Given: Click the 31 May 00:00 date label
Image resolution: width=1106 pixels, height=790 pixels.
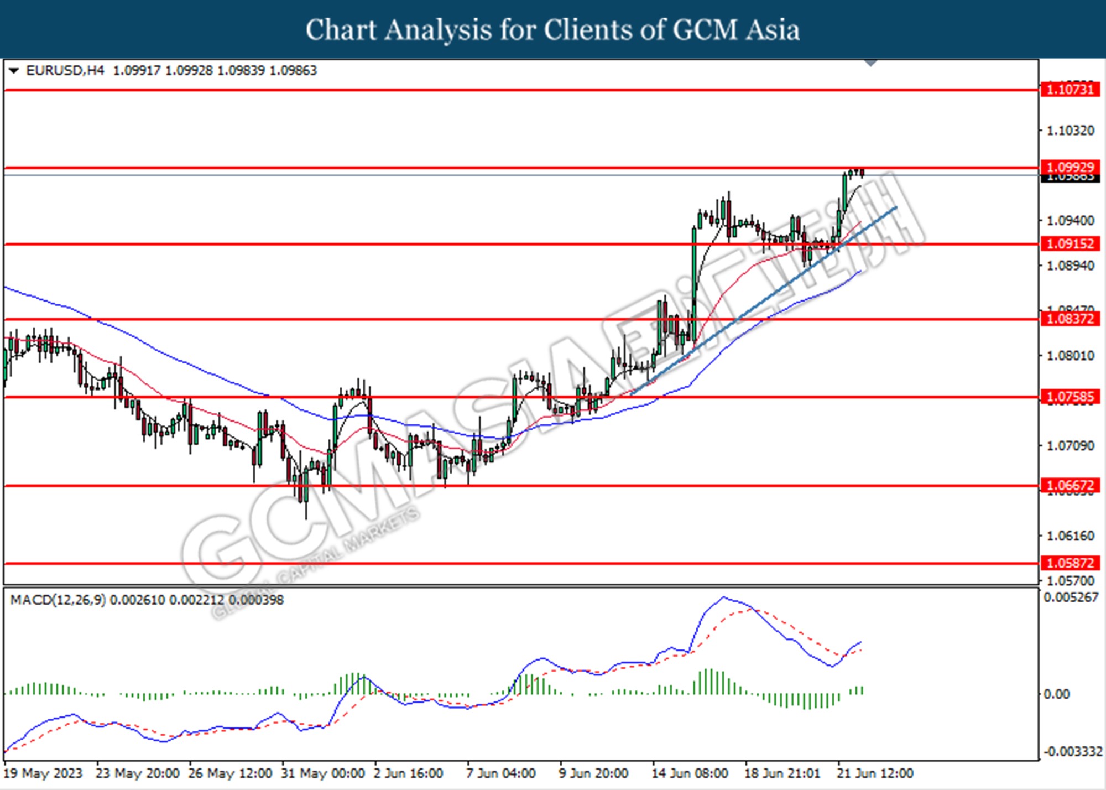Looking at the screenshot, I should [323, 773].
